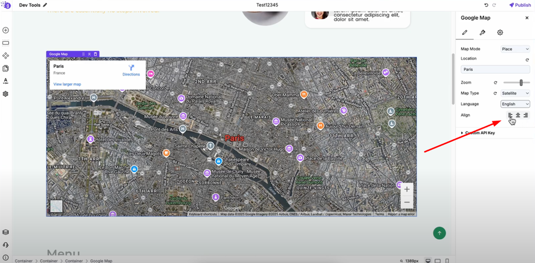Screen dimensions: 535x263
Task: Click the Musée du Louvre map pin
Action: (x=183, y=116)
